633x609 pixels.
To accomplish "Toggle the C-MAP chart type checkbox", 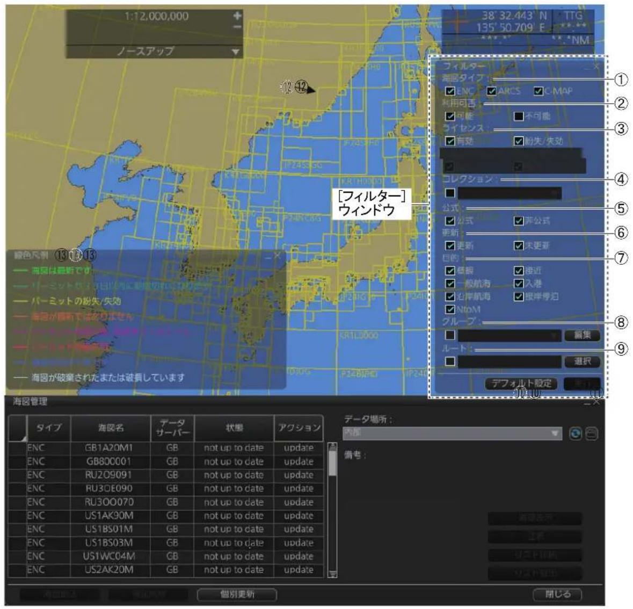I will tap(538, 91).
